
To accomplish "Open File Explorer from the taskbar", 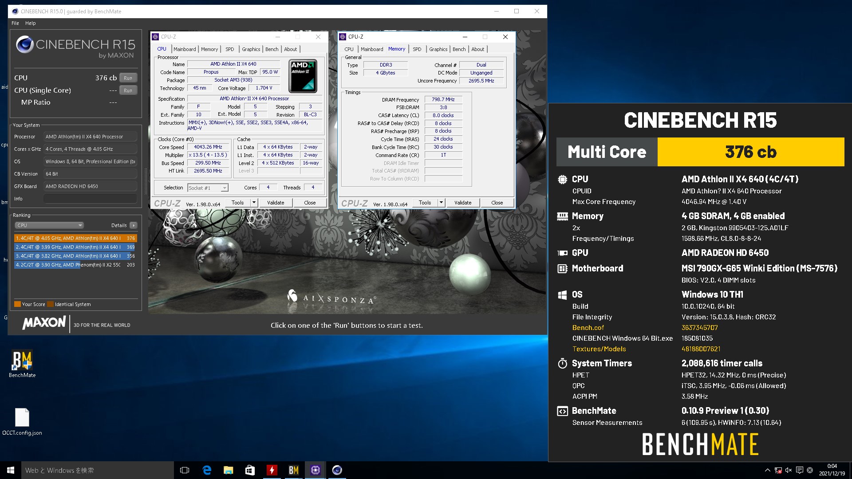I will pyautogui.click(x=228, y=470).
